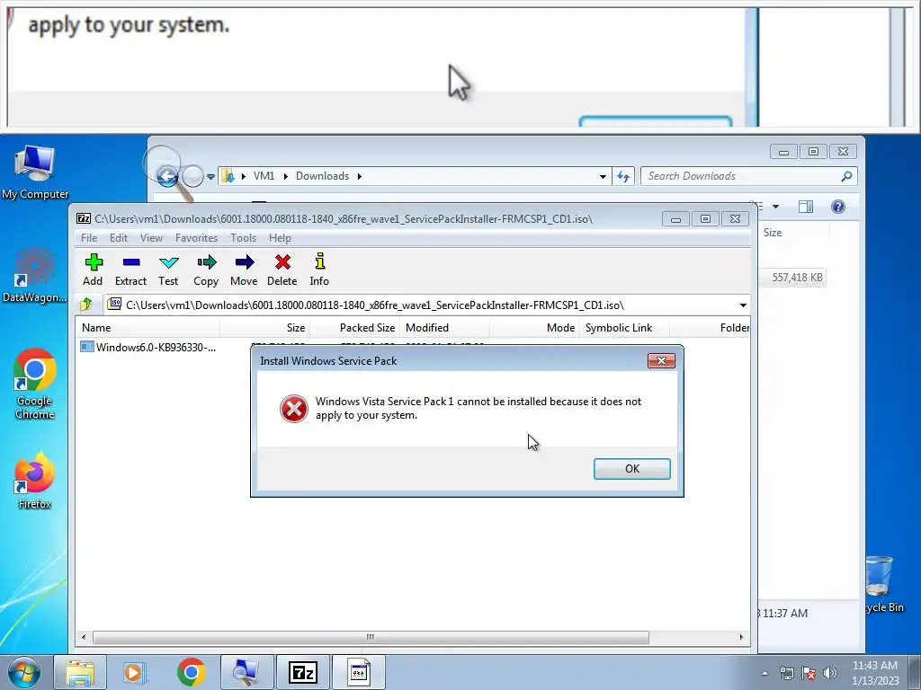Sort by the Modified column header
The image size is (921, 690).
444,327
